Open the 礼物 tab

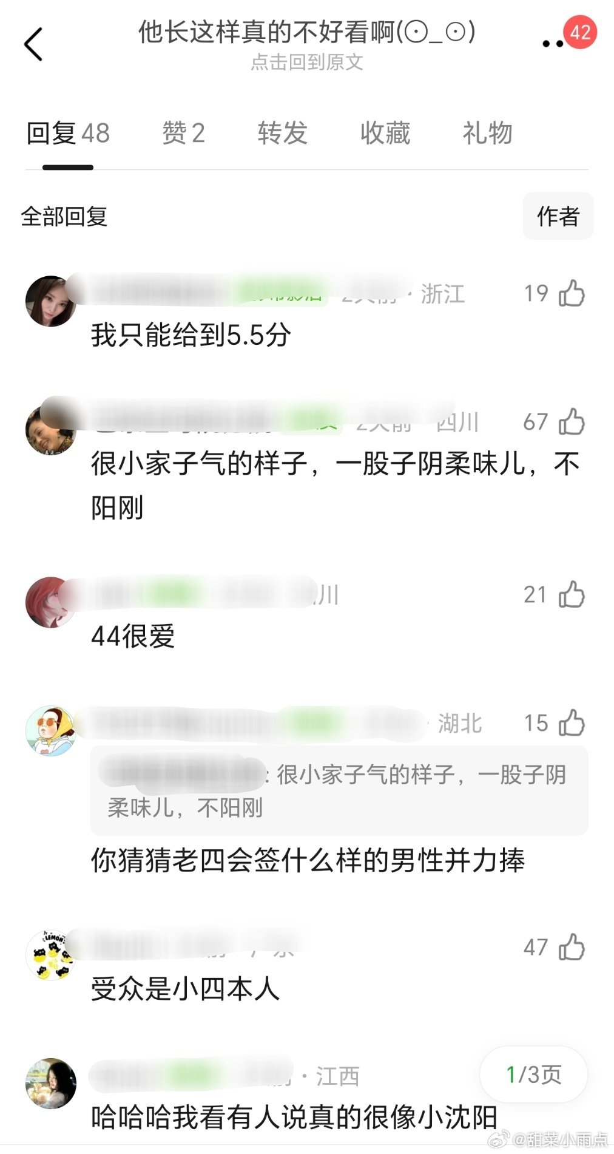coord(487,133)
